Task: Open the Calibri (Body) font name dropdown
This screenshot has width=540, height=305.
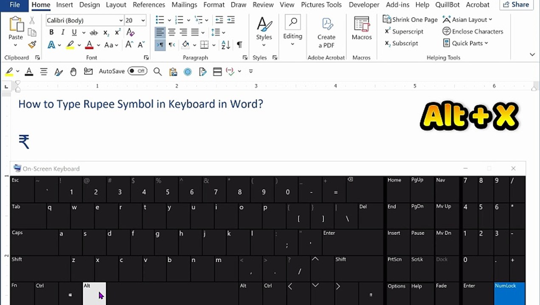Action: (x=121, y=20)
